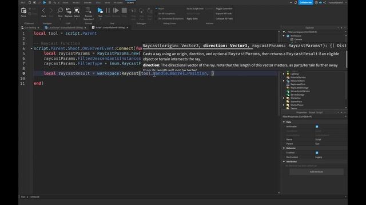This screenshot has height=205, width=366.
Task: Collapse the Workspace tree node
Action: pos(284,36)
